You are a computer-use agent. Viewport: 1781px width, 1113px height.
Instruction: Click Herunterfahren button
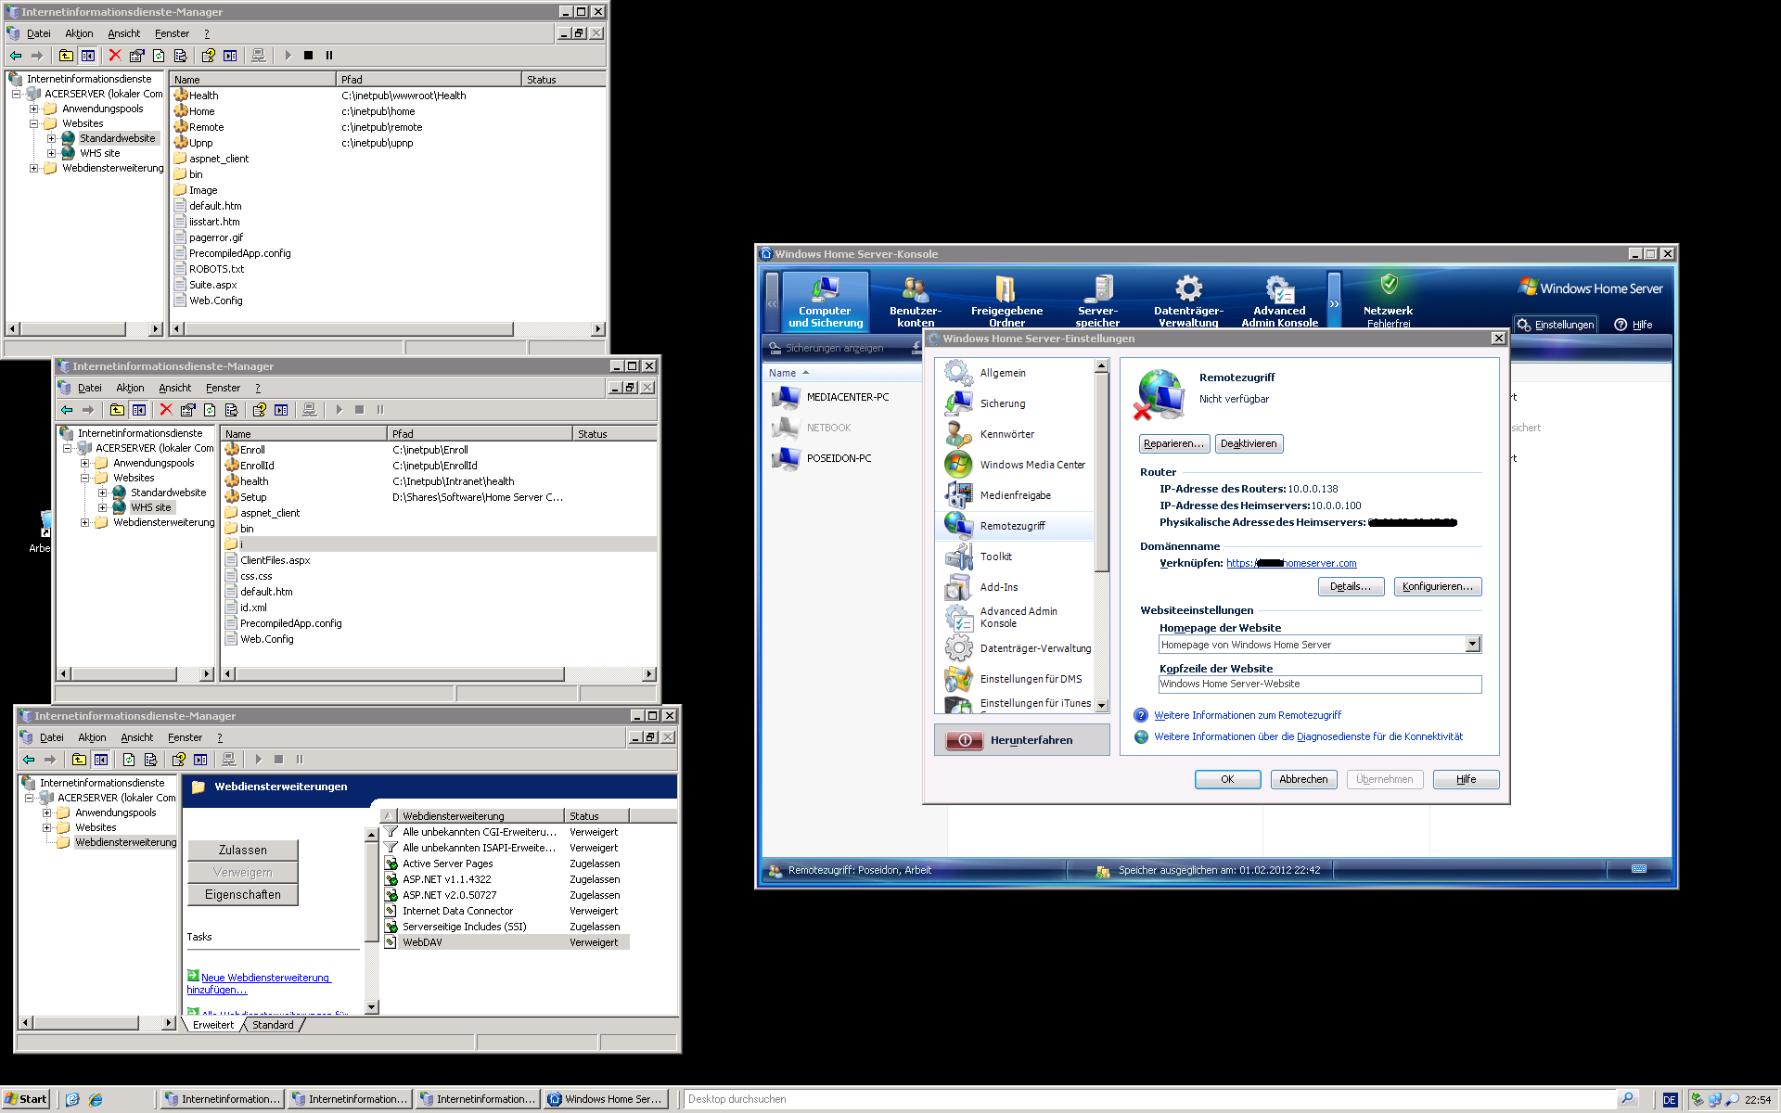[1021, 740]
